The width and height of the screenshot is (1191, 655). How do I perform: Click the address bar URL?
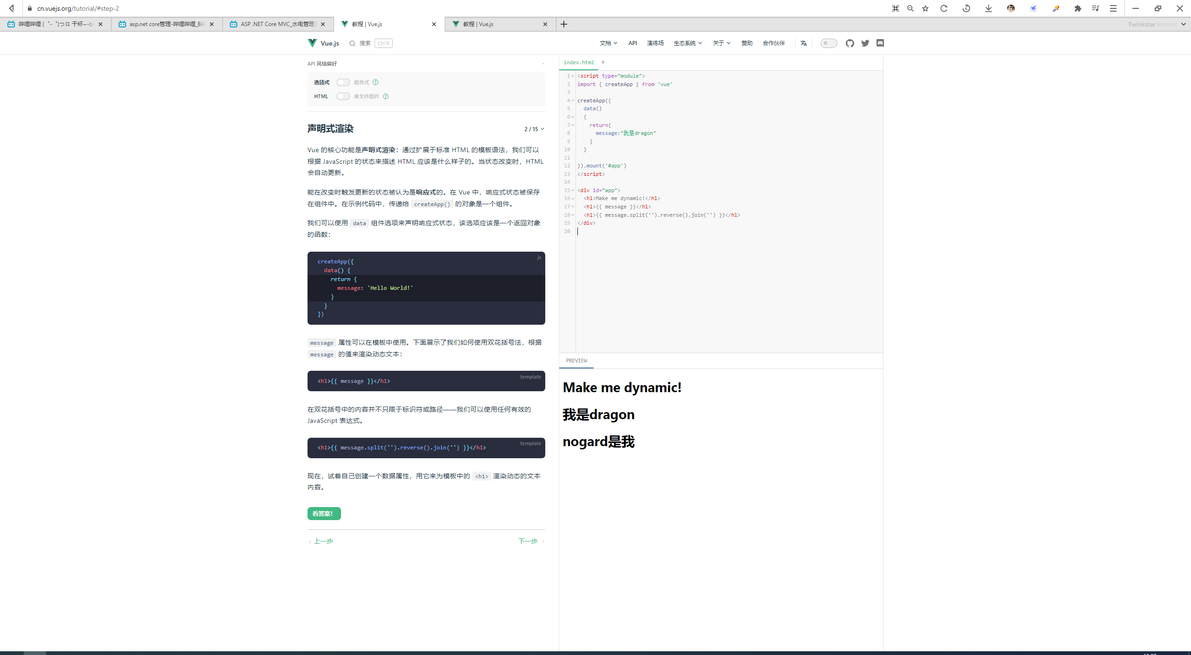pos(78,8)
